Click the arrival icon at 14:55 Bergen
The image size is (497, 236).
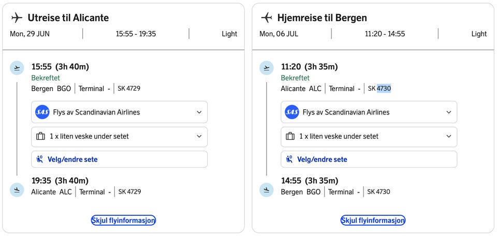[x=267, y=190]
